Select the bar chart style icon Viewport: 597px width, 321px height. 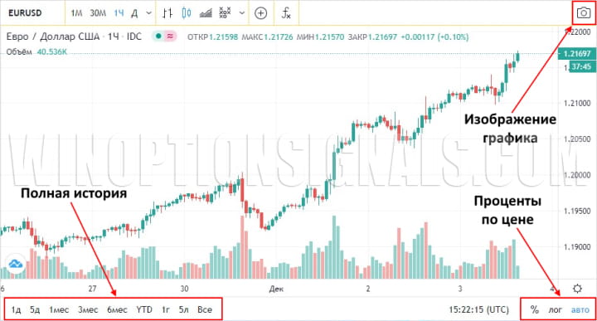167,13
